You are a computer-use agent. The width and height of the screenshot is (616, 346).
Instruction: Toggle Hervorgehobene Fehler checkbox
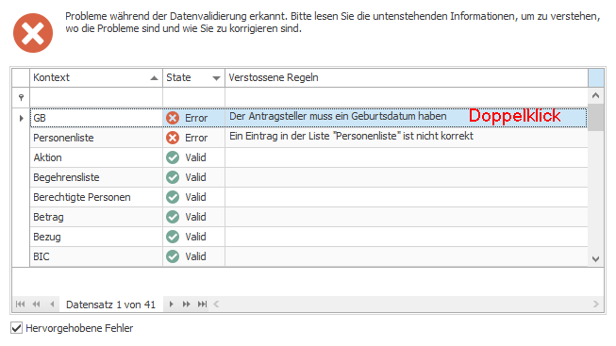pos(16,328)
